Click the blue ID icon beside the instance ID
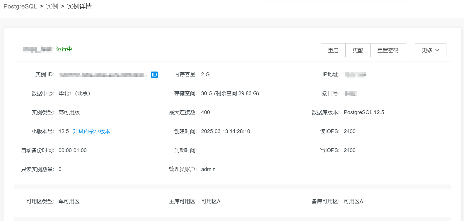This screenshot has width=464, height=221. pos(154,75)
